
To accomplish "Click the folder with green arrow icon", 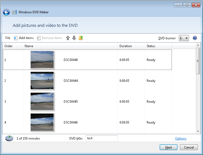I will click(81, 38).
